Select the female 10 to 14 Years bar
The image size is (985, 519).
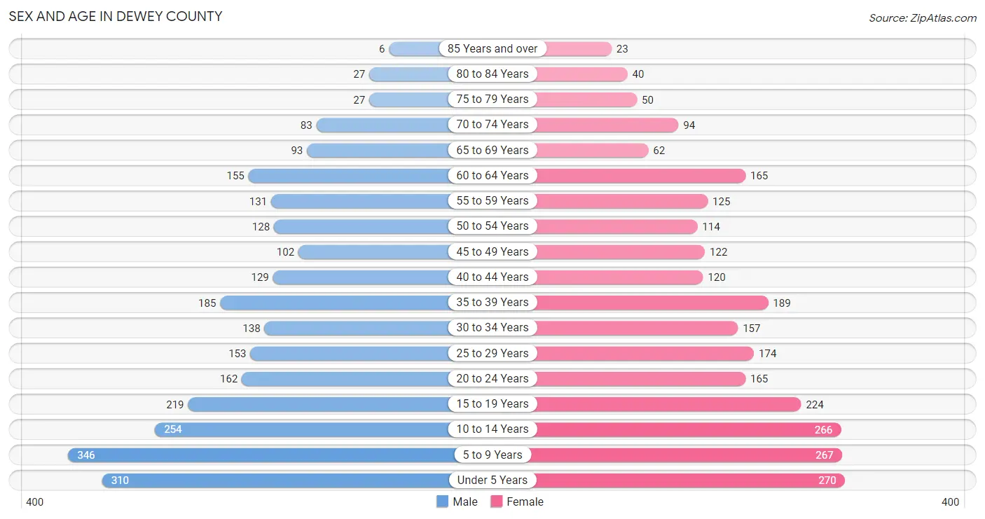point(688,429)
